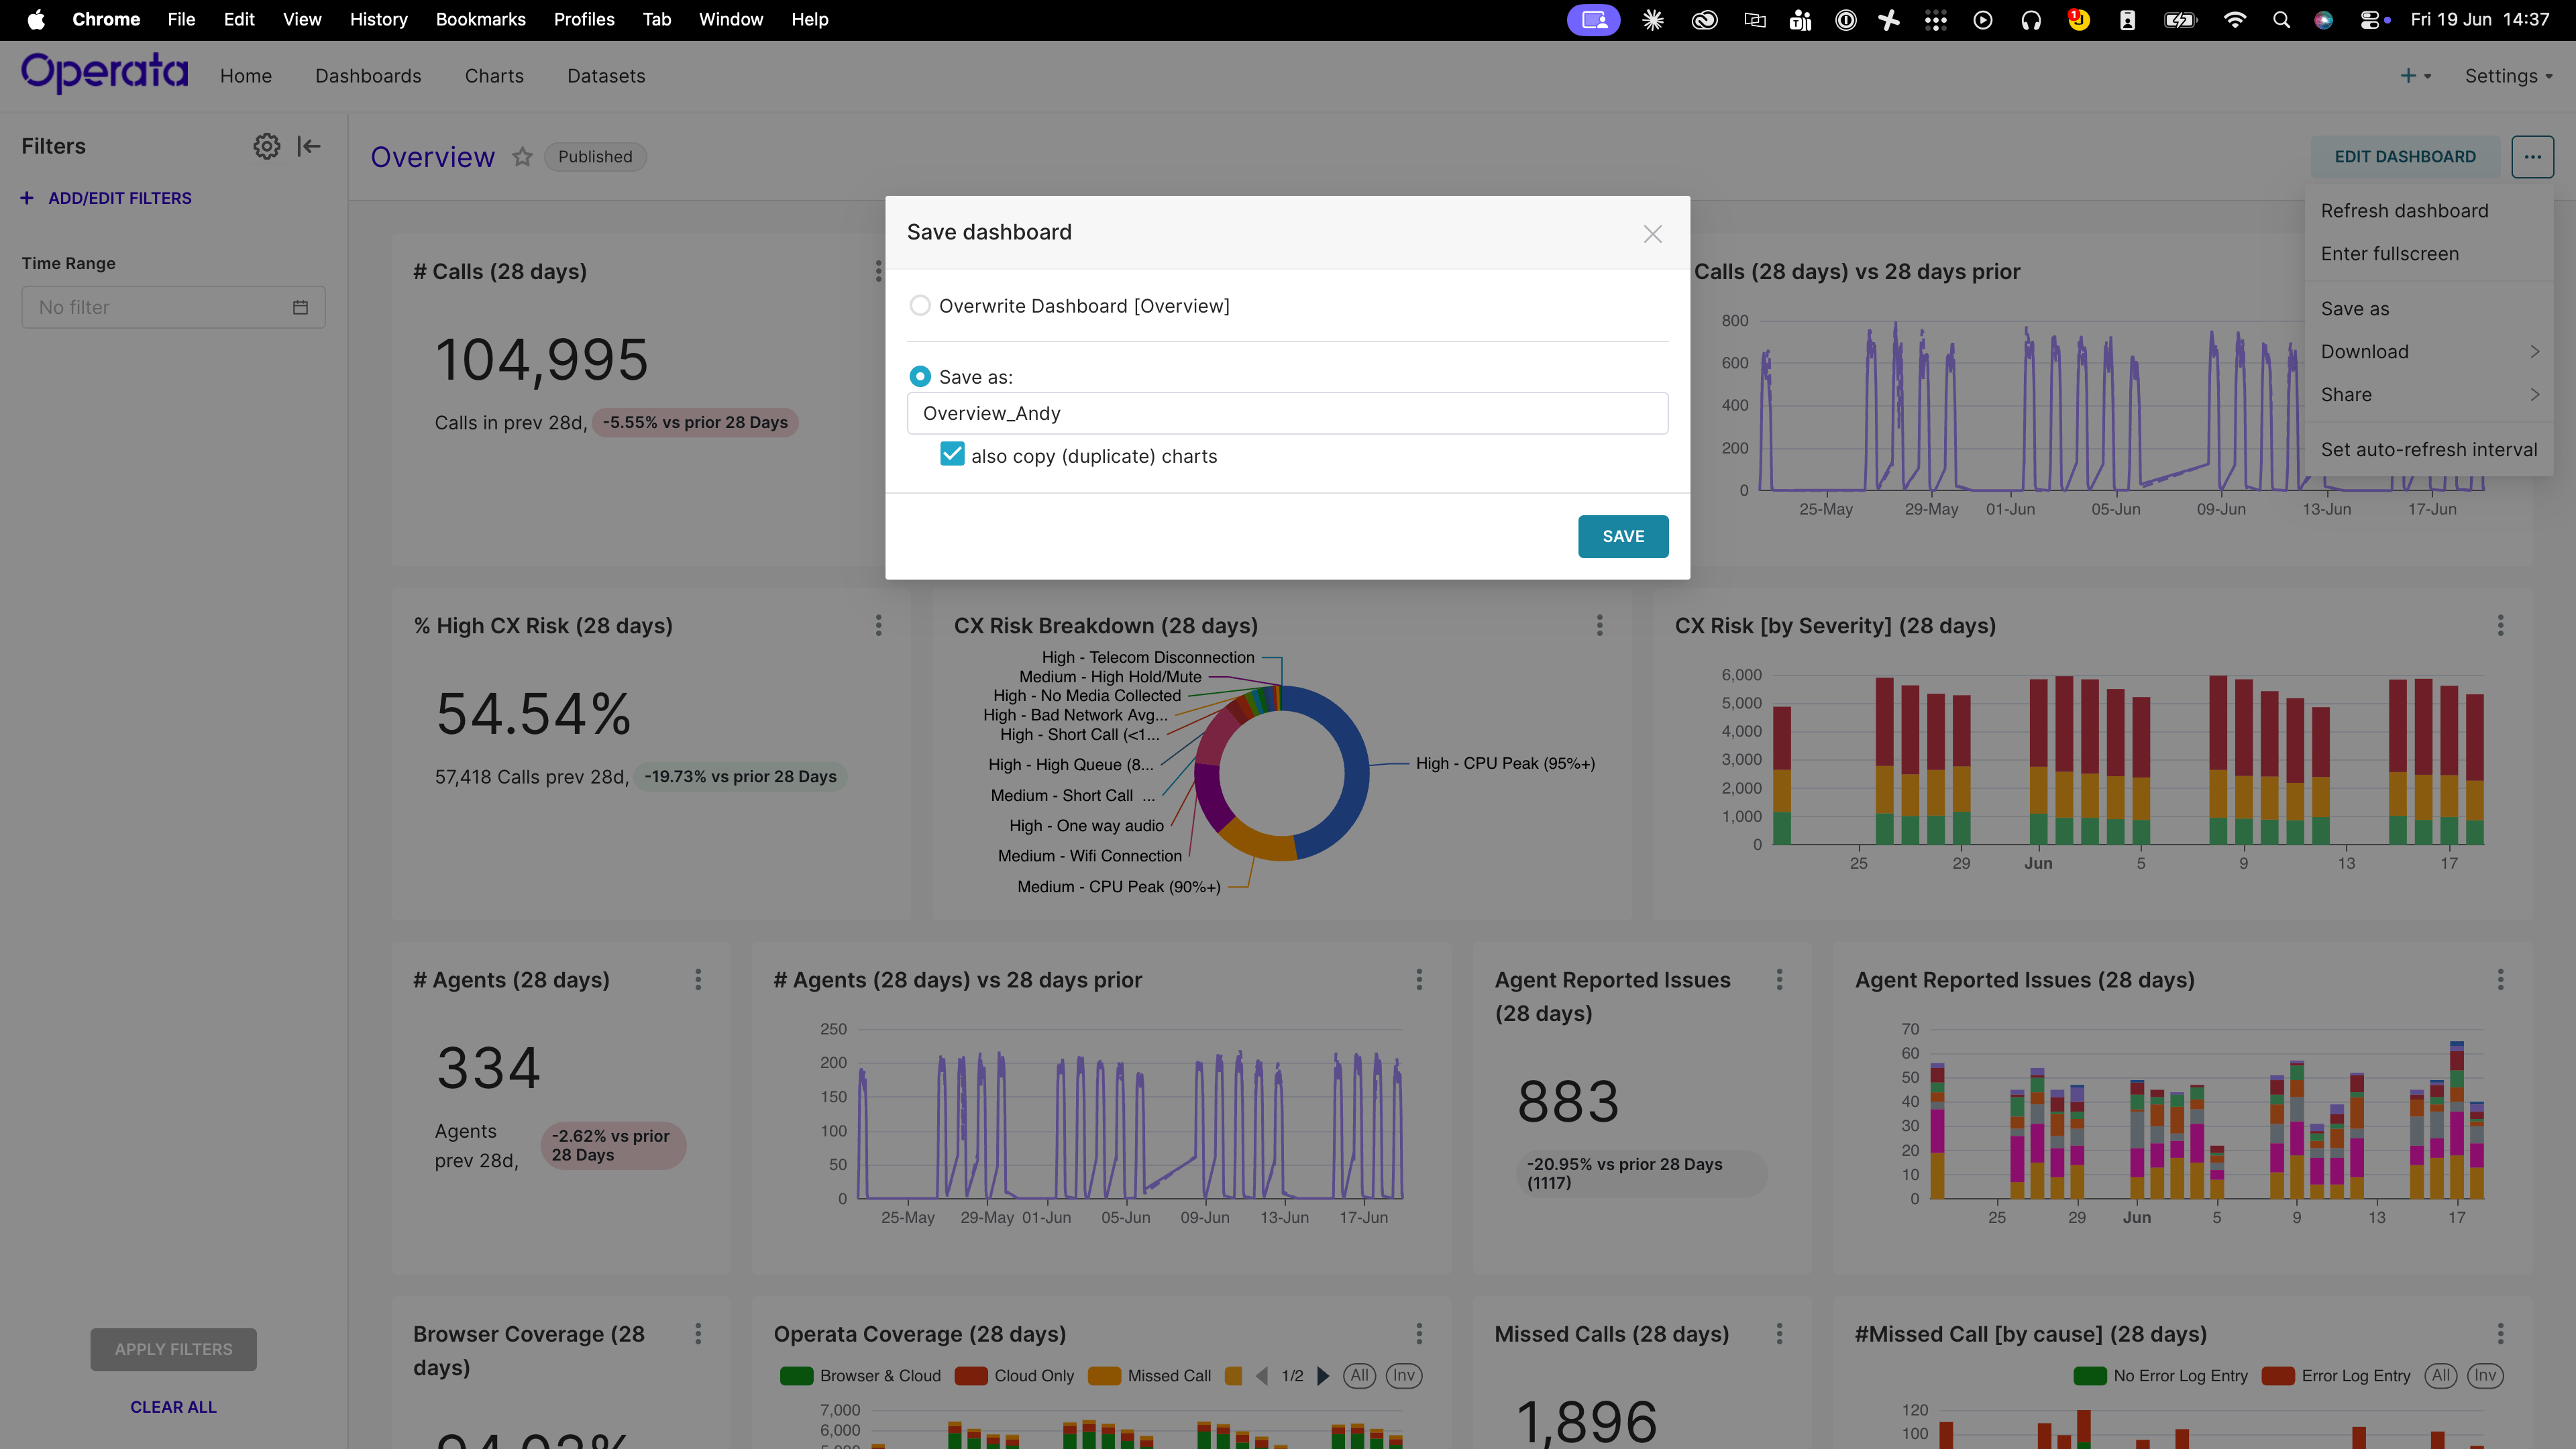Open CX Risk Breakdown chart menu
The height and width of the screenshot is (1449, 2576).
click(1599, 625)
